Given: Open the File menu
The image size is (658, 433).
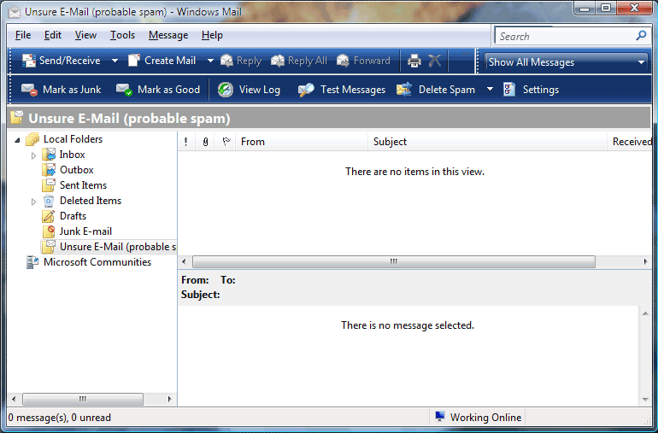Looking at the screenshot, I should pos(23,35).
